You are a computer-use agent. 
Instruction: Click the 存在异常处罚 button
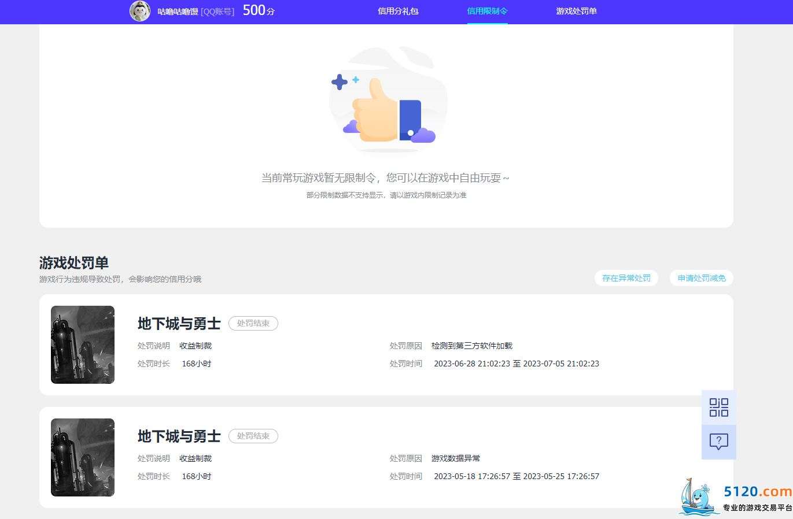click(626, 278)
